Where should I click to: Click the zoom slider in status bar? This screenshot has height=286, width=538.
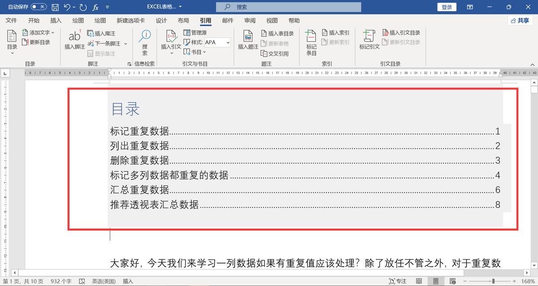tap(494, 281)
